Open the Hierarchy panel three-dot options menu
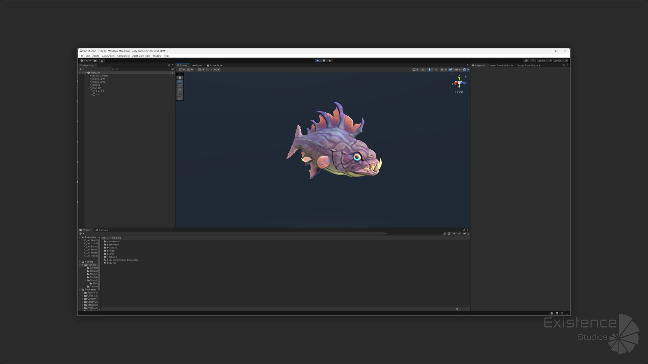 (x=172, y=65)
